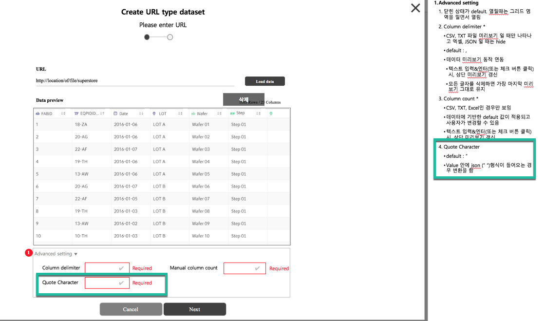Click the text type icon on FABID column
This screenshot has width=546, height=321.
click(x=38, y=113)
